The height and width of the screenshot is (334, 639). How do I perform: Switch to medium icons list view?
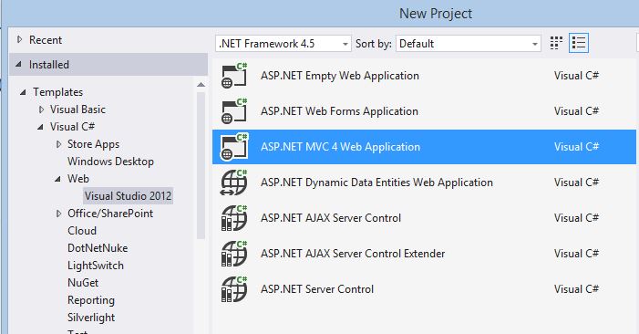(x=579, y=43)
